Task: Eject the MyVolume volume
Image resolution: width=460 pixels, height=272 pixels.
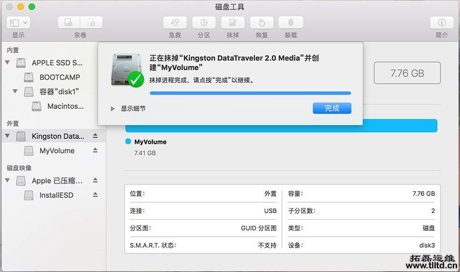Action: coord(95,150)
